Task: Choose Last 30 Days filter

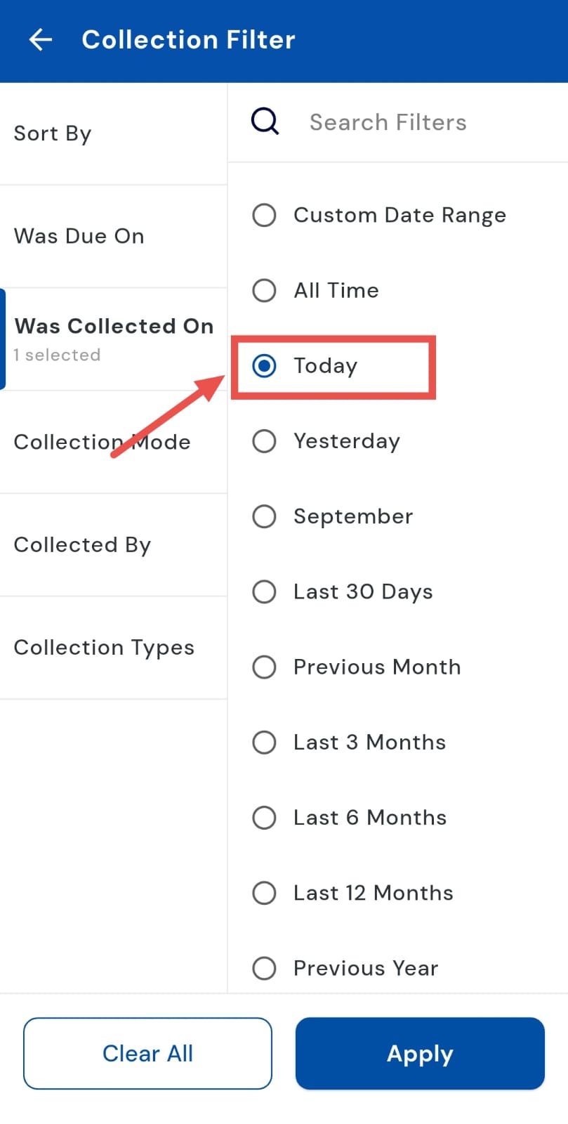Action: coord(264,592)
